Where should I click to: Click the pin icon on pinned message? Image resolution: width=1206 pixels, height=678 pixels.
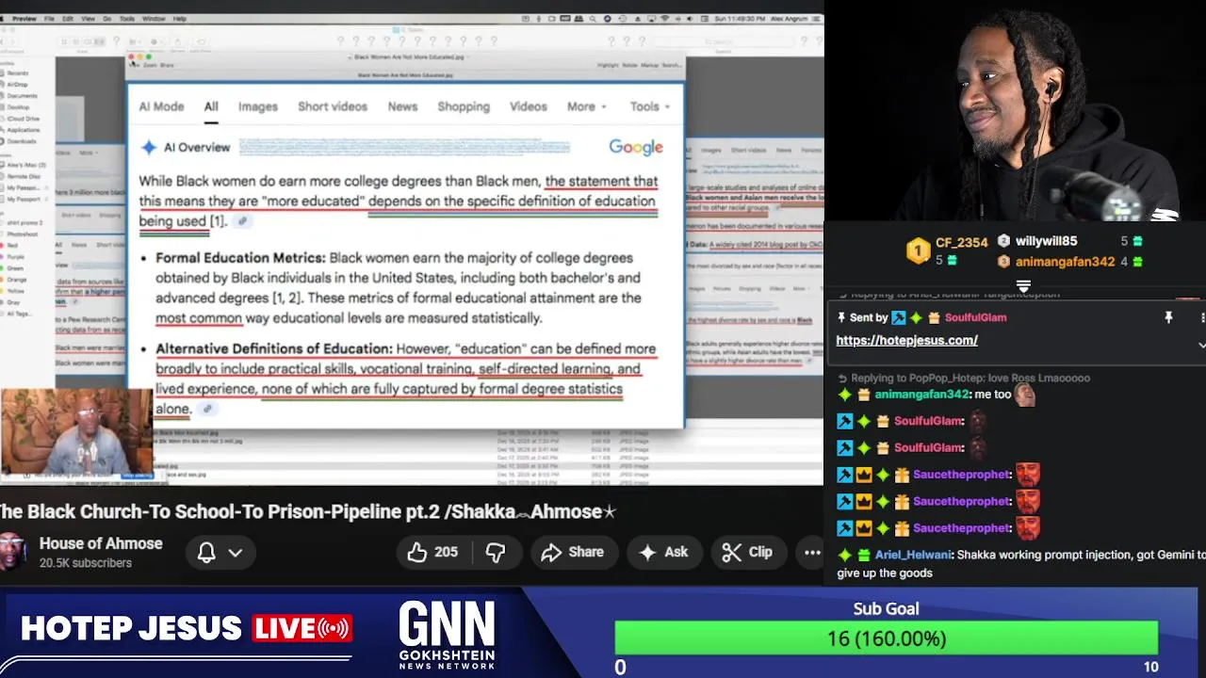(x=1168, y=318)
